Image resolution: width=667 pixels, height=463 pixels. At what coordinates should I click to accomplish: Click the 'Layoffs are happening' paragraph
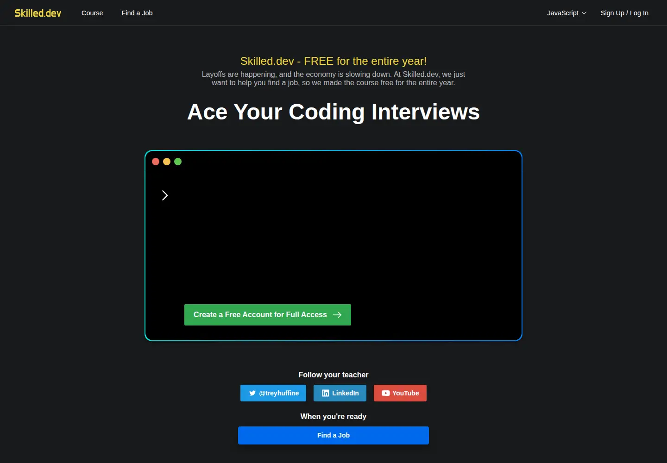(333, 78)
